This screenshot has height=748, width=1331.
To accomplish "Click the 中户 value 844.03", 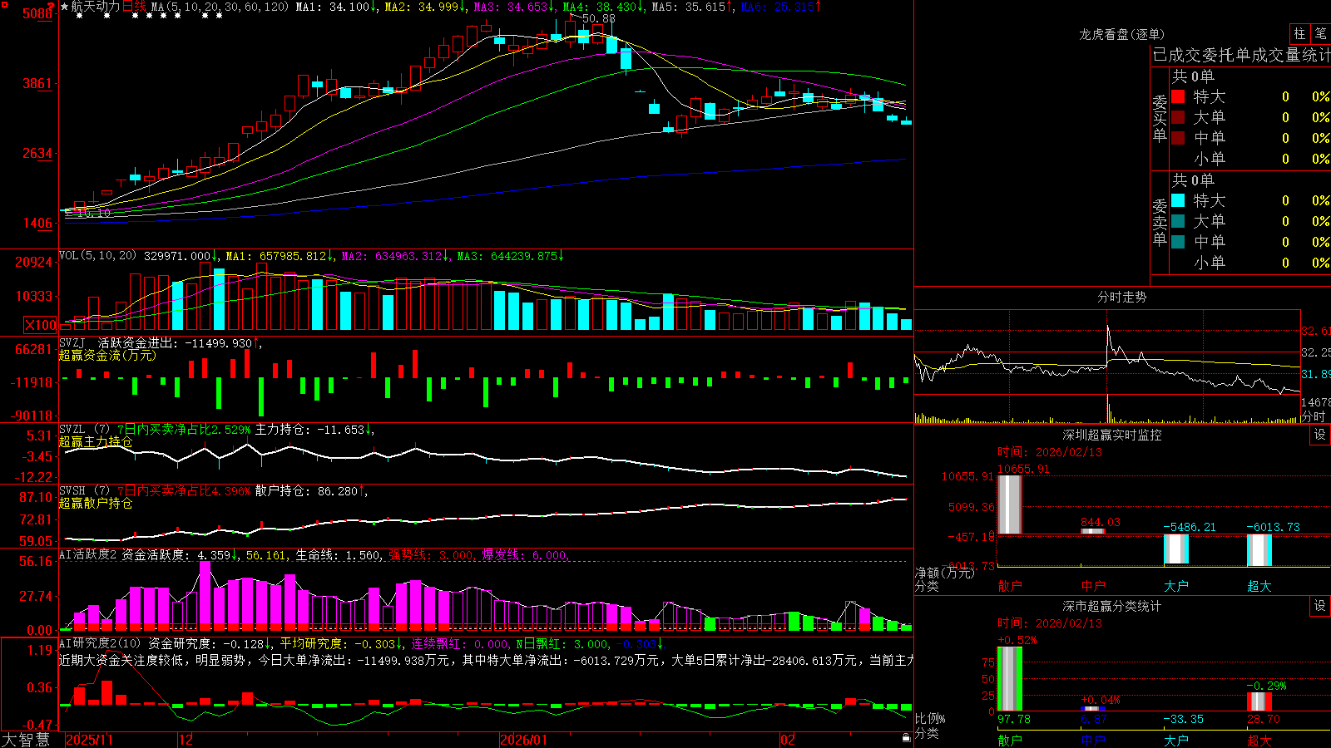I will pyautogui.click(x=1101, y=522).
